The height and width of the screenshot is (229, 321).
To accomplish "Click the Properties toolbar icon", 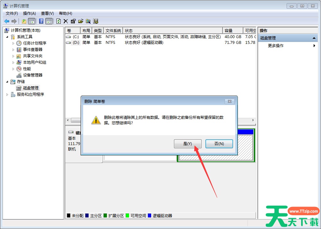I will [x=73, y=21].
